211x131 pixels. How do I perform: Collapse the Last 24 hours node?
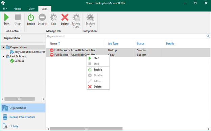pyautogui.click(x=3, y=57)
